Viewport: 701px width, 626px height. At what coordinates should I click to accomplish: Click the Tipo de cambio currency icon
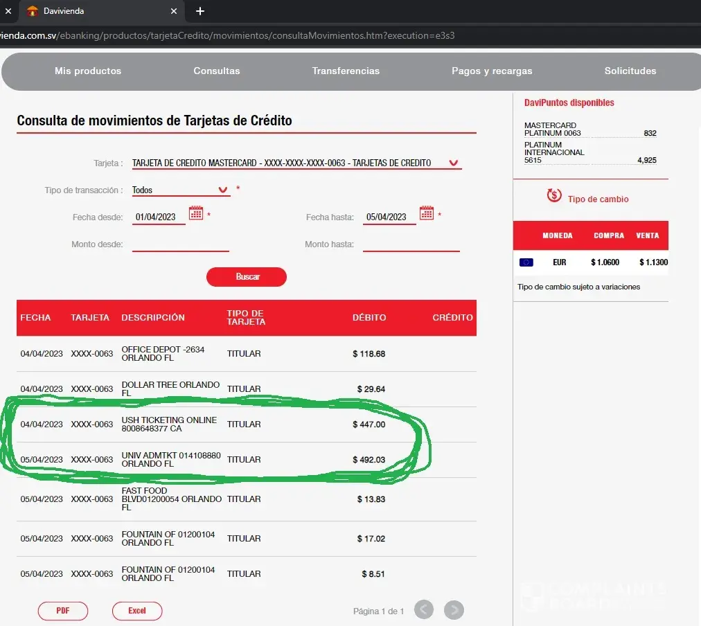coord(554,195)
